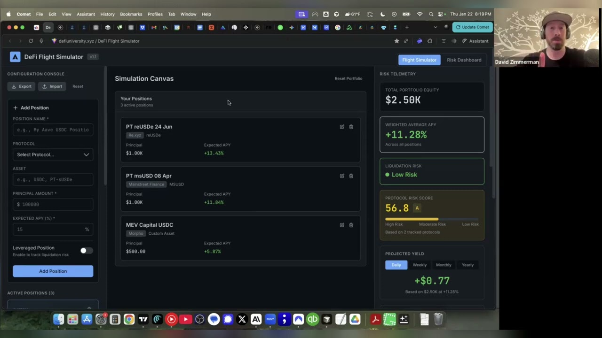Screen dimensions: 602x338
Task: Switch to the Risk Dashboard tab
Action: 464,60
